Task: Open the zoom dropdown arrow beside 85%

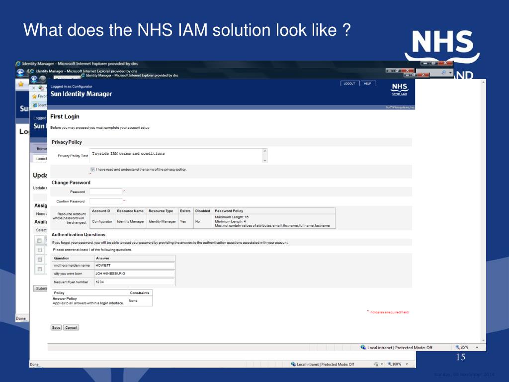Action: click(x=477, y=347)
